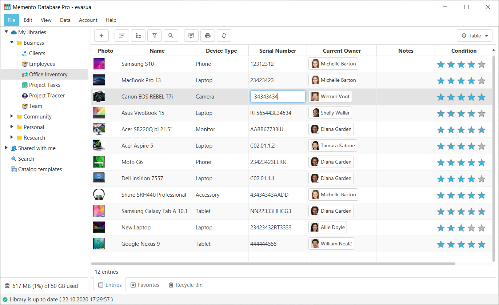Open the Employees library

coord(42,64)
